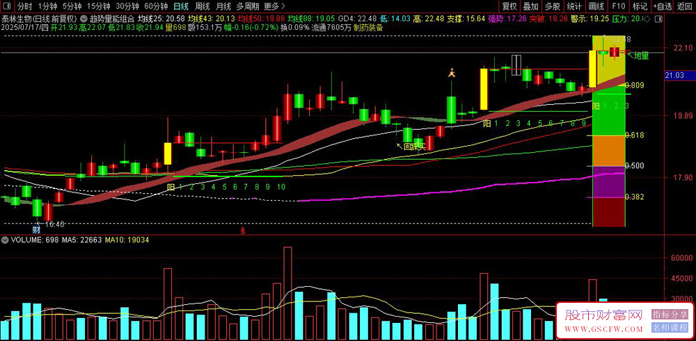Expand the main chart indicator dropdown arrow

84,19
